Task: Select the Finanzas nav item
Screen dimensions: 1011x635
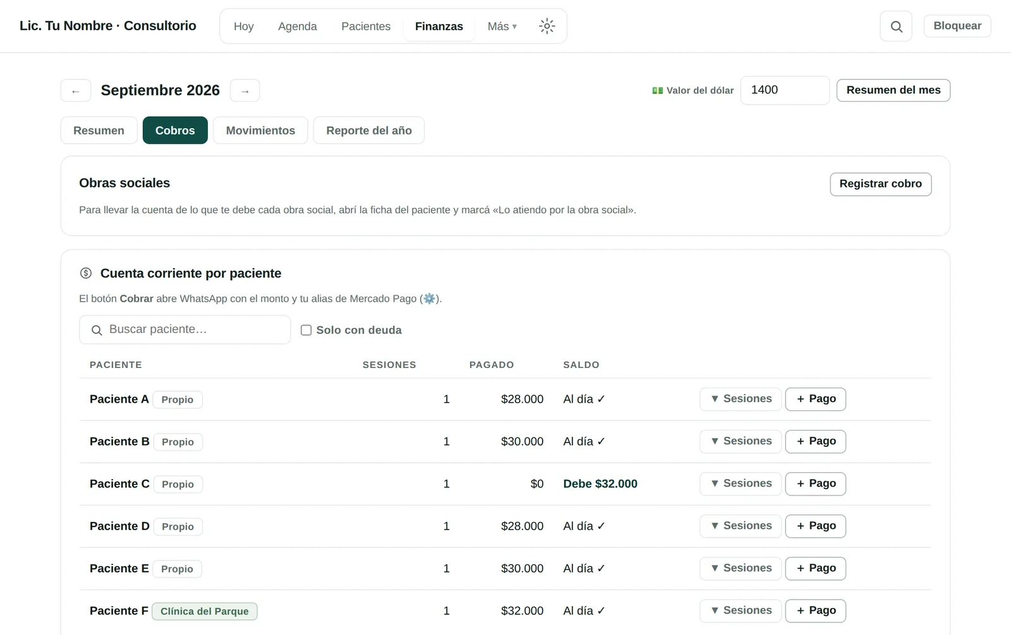Action: coord(439,27)
